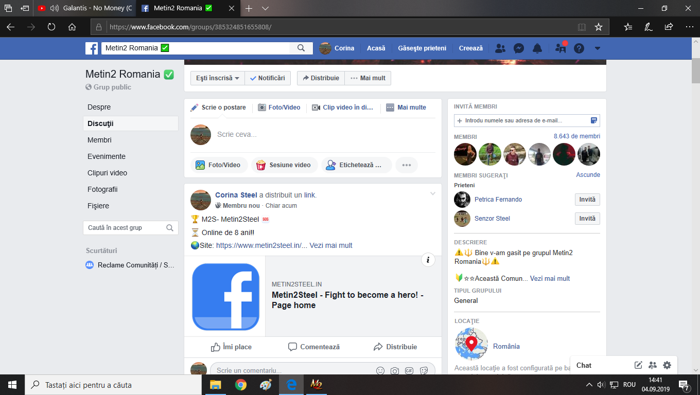
Task: Open Corina Steel profile link in post
Action: click(236, 195)
